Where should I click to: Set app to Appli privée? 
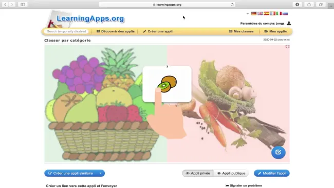coord(198,173)
